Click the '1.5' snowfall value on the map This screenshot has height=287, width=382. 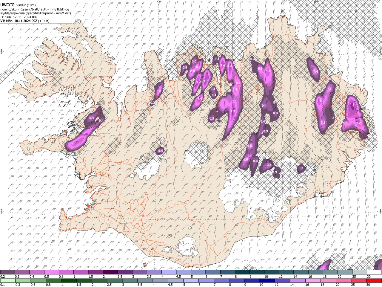pyautogui.click(x=206, y=81)
